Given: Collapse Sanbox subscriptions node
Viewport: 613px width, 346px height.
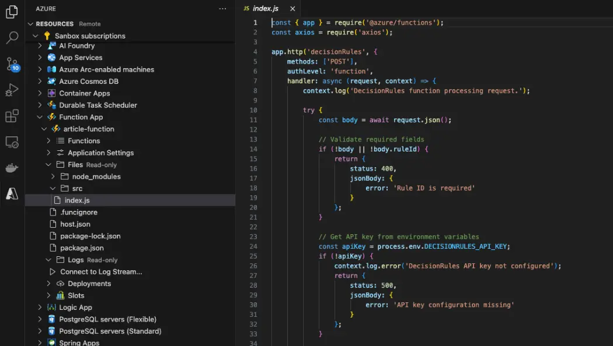Looking at the screenshot, I should [36, 36].
